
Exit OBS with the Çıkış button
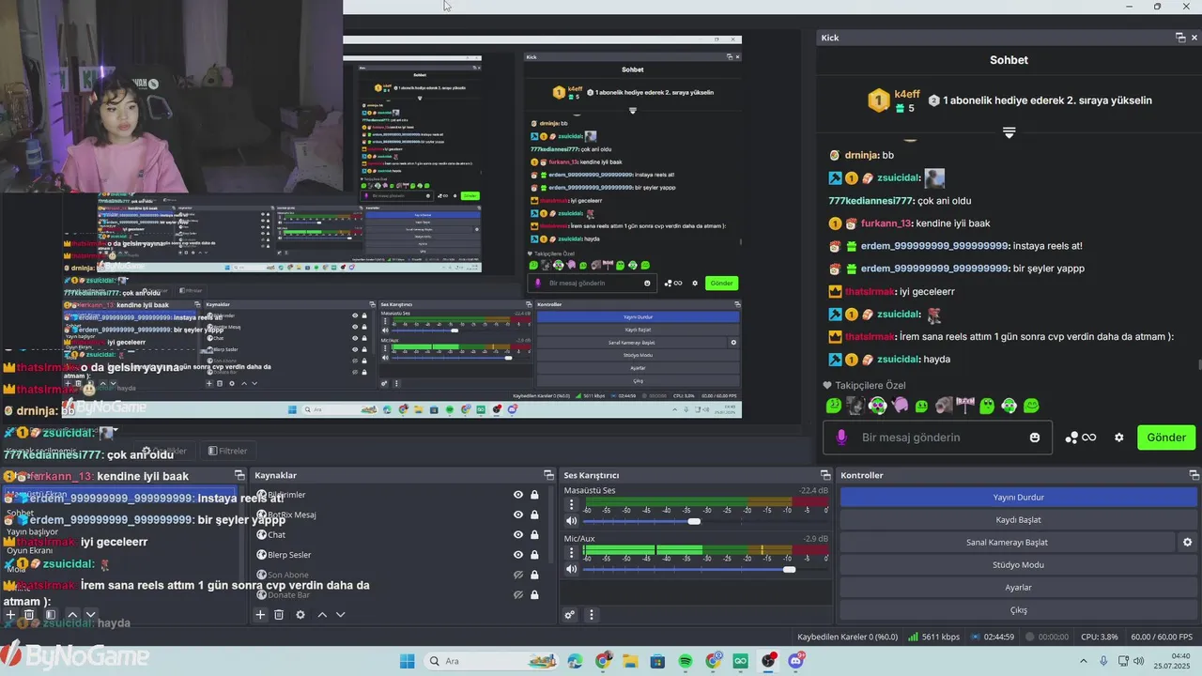[1018, 609]
